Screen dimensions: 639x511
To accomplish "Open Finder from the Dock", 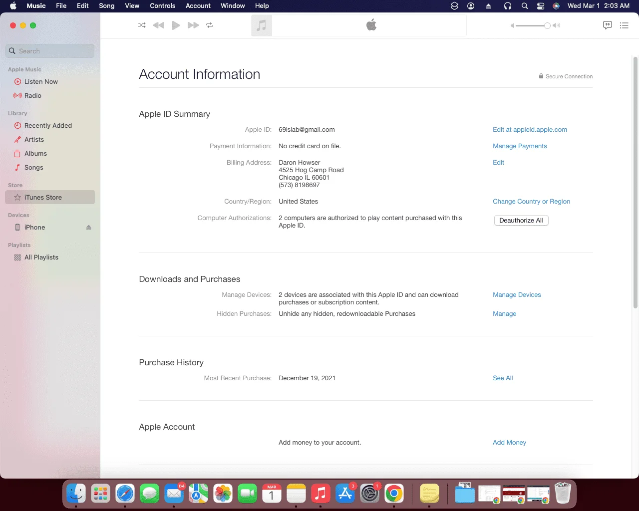I will click(x=76, y=494).
